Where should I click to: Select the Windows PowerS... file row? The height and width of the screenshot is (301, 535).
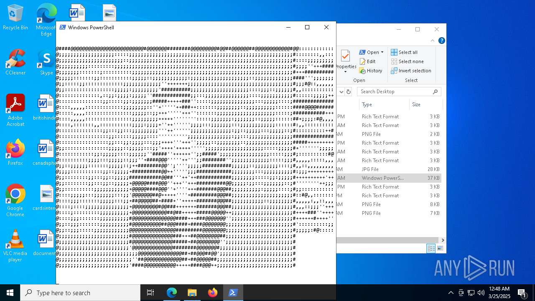389,178
